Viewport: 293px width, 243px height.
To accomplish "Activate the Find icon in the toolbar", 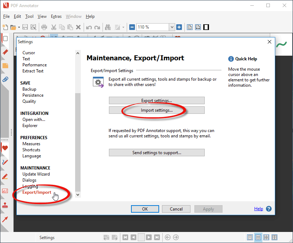I will pyautogui.click(x=108, y=27).
